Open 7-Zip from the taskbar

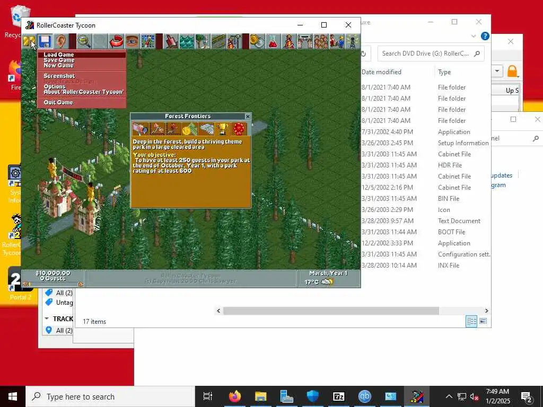click(338, 396)
